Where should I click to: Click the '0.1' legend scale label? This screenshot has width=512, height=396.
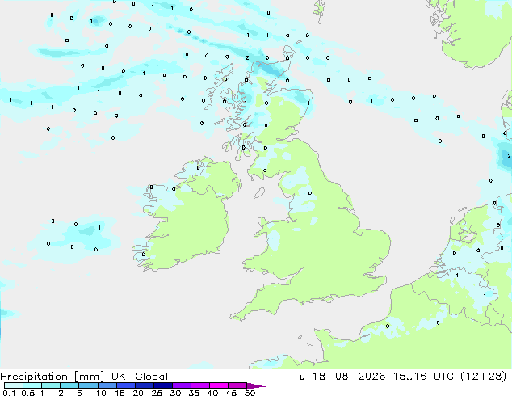(x=9, y=393)
